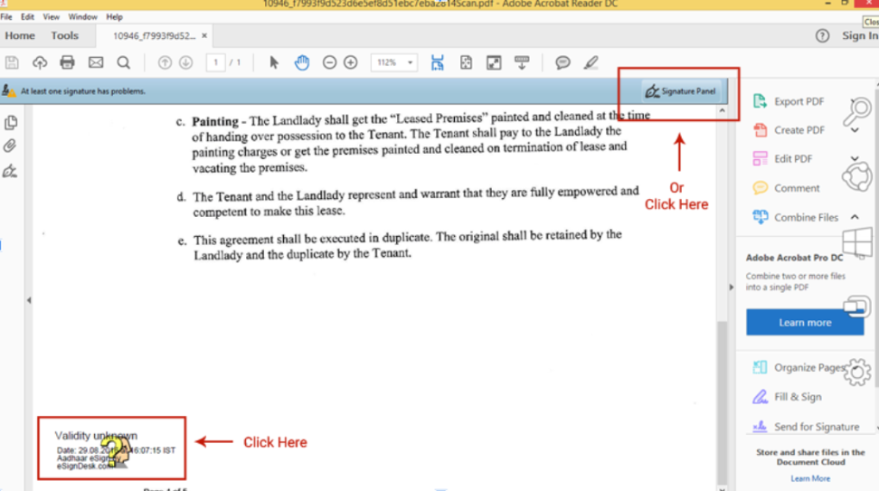Click the print icon in toolbar
Image resolution: width=879 pixels, height=491 pixels.
67,62
